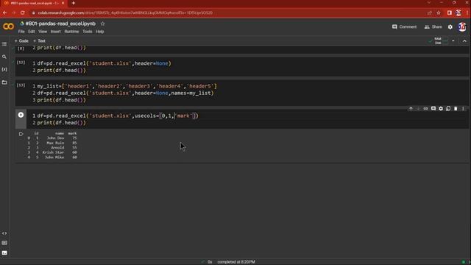Screen dimensions: 471x265
Task: Open the find and replace sidebar
Action: pyautogui.click(x=4, y=57)
